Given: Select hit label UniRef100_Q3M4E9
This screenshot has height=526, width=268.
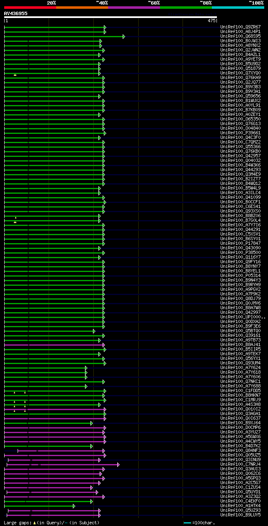Looking at the screenshot, I should tap(240, 174).
